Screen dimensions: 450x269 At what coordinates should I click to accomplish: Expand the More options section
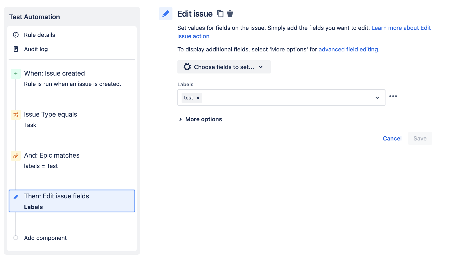click(x=203, y=119)
